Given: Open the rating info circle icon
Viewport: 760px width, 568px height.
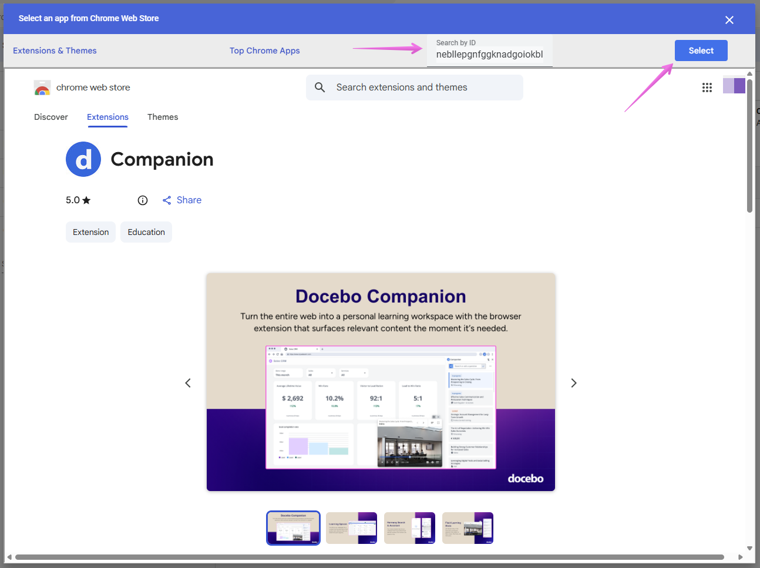Looking at the screenshot, I should tap(143, 200).
